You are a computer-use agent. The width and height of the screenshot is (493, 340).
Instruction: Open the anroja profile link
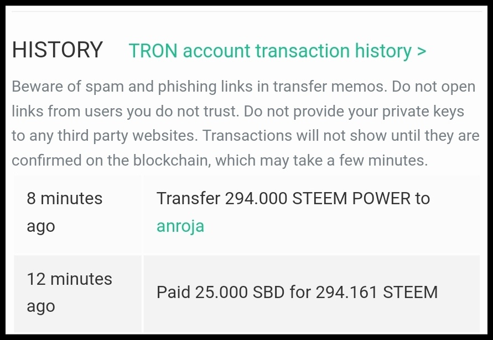180,226
